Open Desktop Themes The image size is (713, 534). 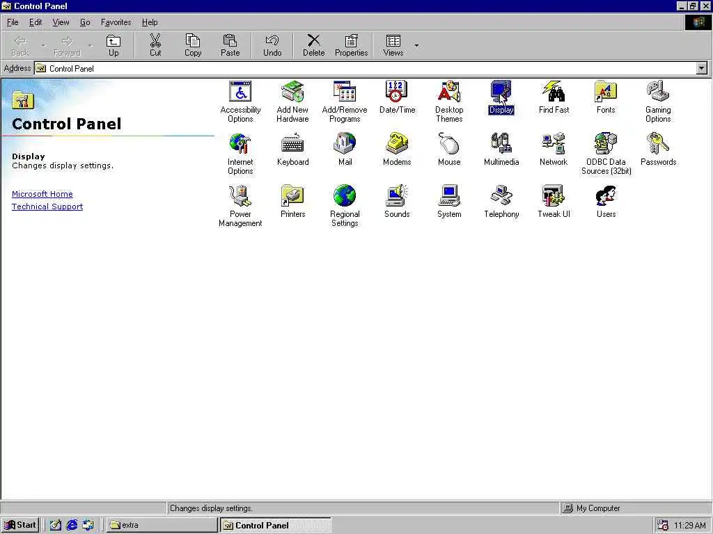tap(449, 102)
